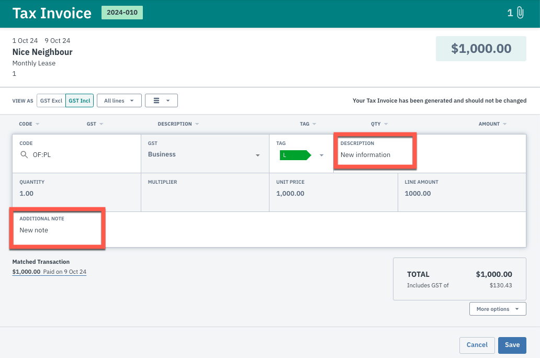Viewport: 540px width, 358px height.
Task: Sort by the GST column header
Action: [x=95, y=124]
